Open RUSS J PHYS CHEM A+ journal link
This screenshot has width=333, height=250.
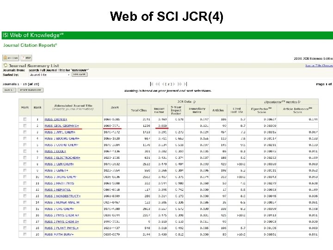pyautogui.click(x=62, y=215)
